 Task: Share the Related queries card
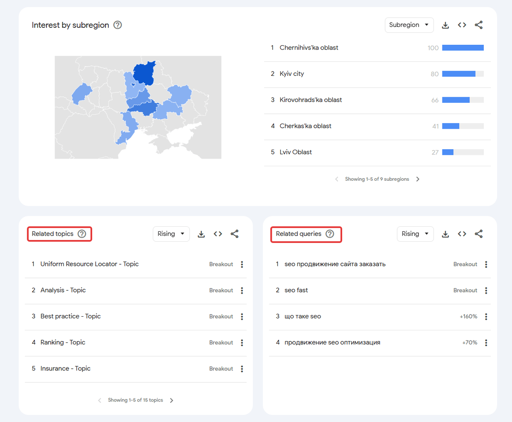479,234
